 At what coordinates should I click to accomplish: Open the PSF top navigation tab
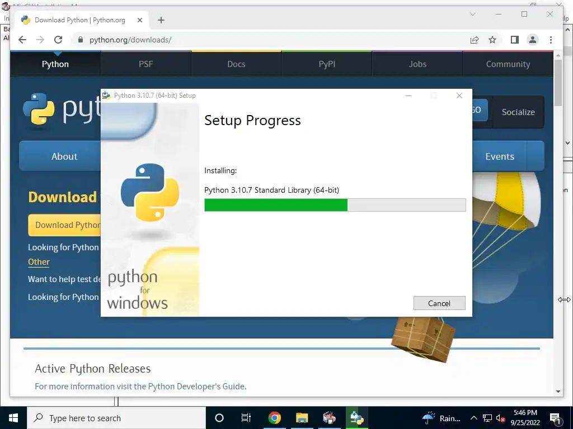click(146, 64)
